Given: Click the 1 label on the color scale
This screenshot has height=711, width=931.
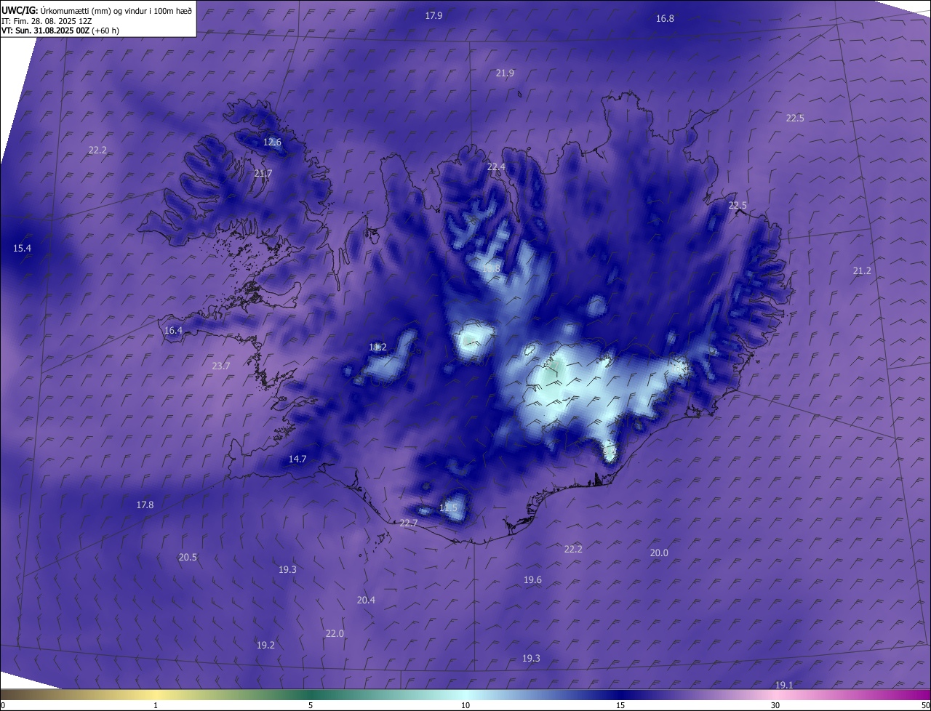Looking at the screenshot, I should [156, 705].
